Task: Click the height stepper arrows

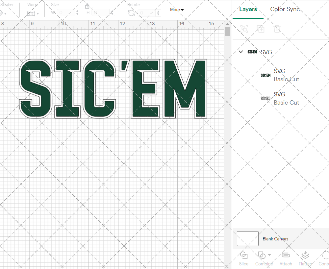Action: [112, 13]
